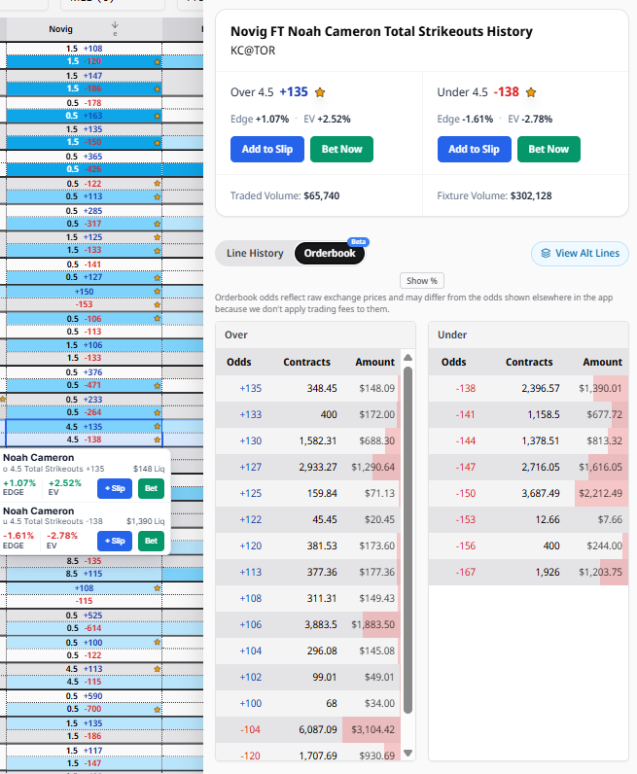Click star on the -153 row
The height and width of the screenshot is (774, 637).
click(157, 304)
